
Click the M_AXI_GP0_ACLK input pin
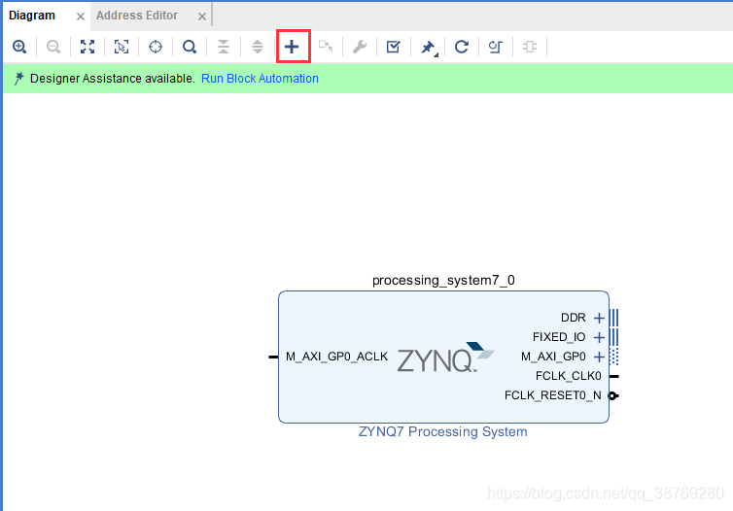(273, 357)
